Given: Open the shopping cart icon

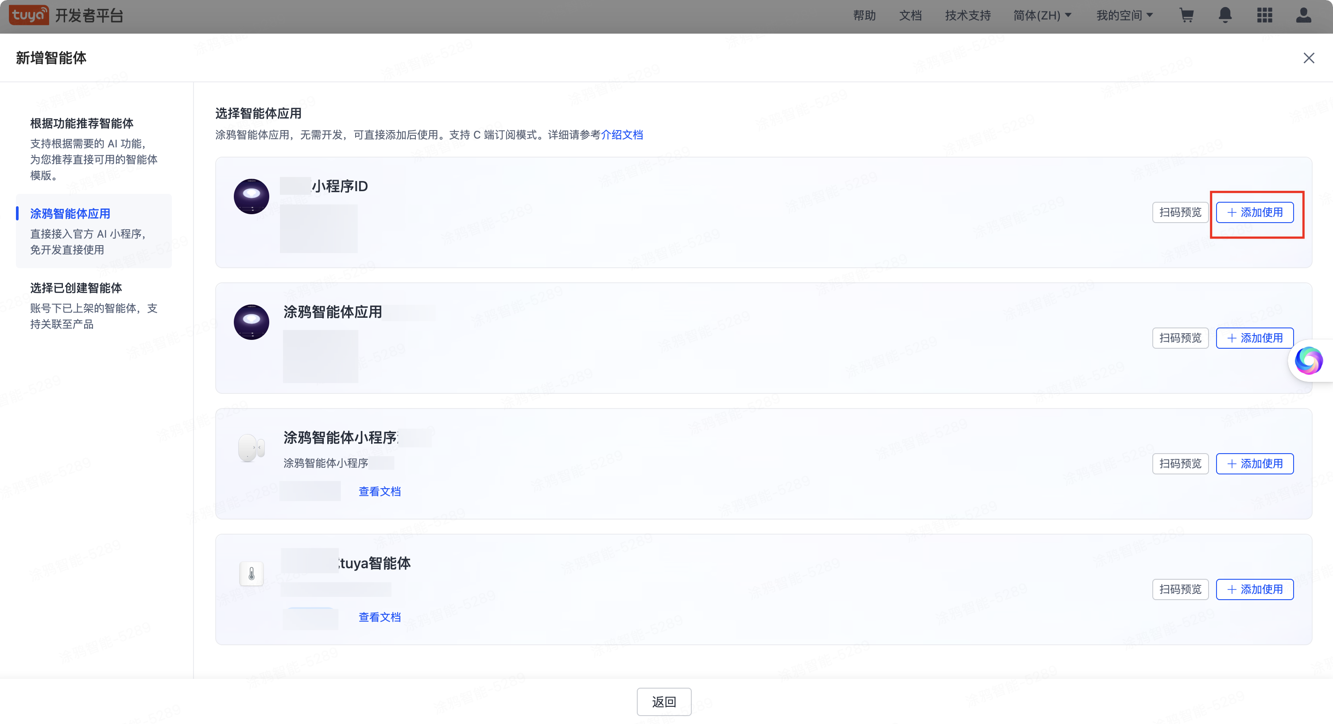Looking at the screenshot, I should tap(1187, 15).
